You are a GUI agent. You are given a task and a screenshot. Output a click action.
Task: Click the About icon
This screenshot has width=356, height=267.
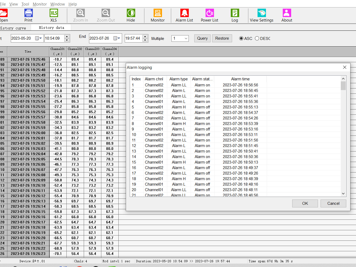click(x=287, y=13)
